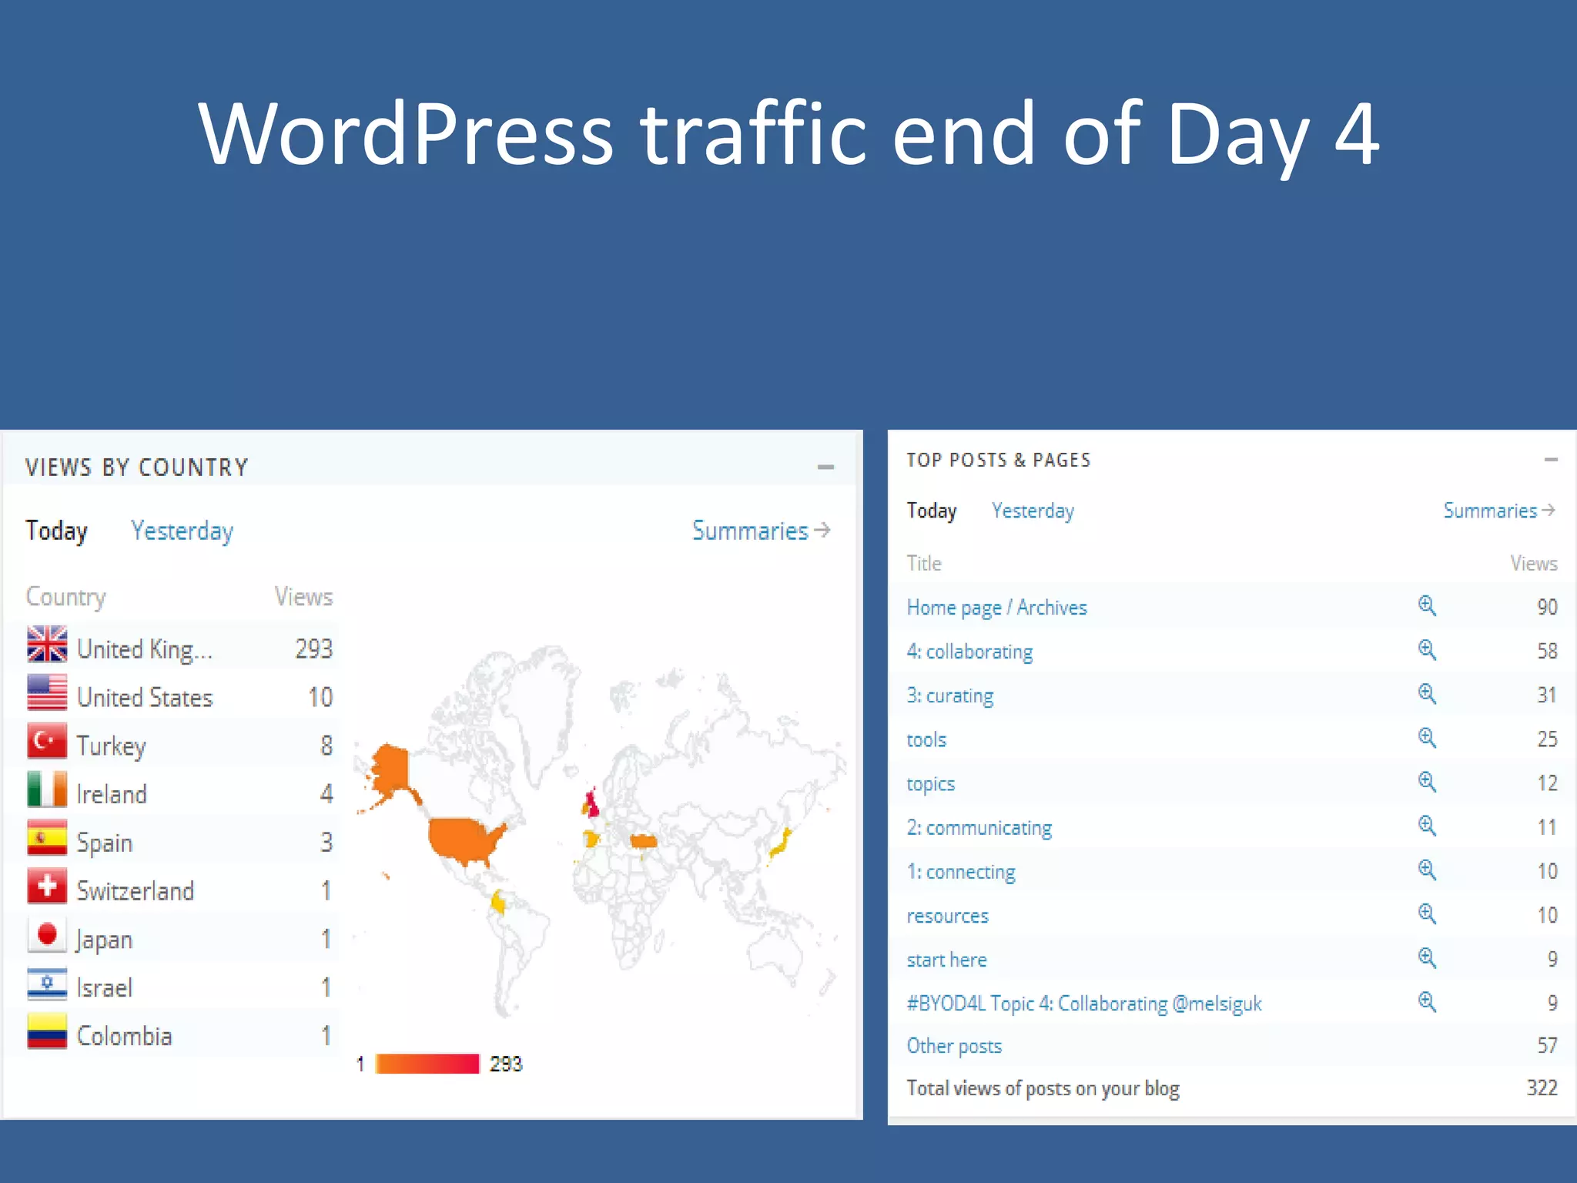Image resolution: width=1577 pixels, height=1183 pixels.
Task: Open the 2: communicating post link
Action: pos(979,828)
